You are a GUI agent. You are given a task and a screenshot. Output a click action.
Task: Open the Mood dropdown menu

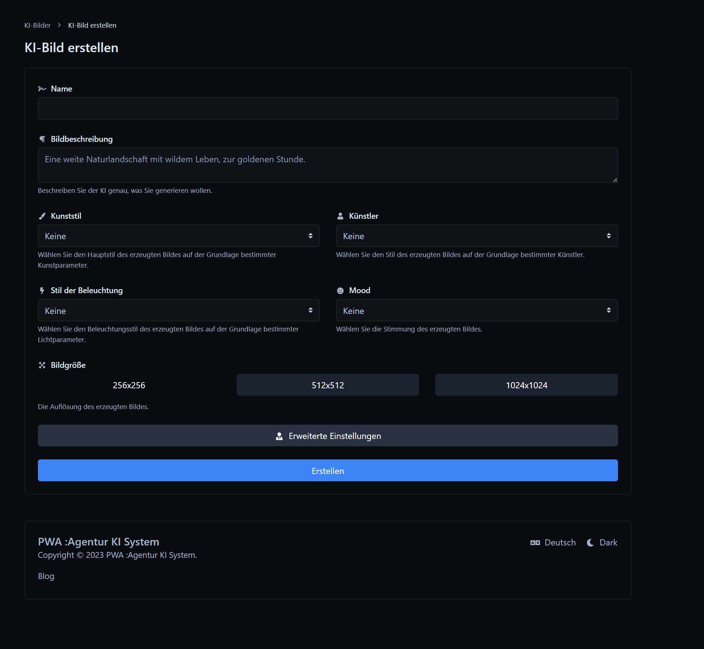coord(477,311)
